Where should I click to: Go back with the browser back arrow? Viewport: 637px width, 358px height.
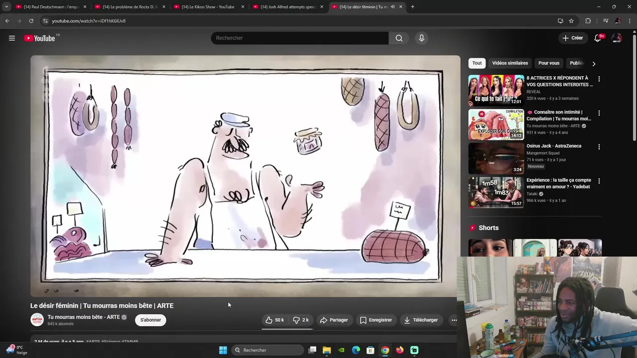[7, 21]
